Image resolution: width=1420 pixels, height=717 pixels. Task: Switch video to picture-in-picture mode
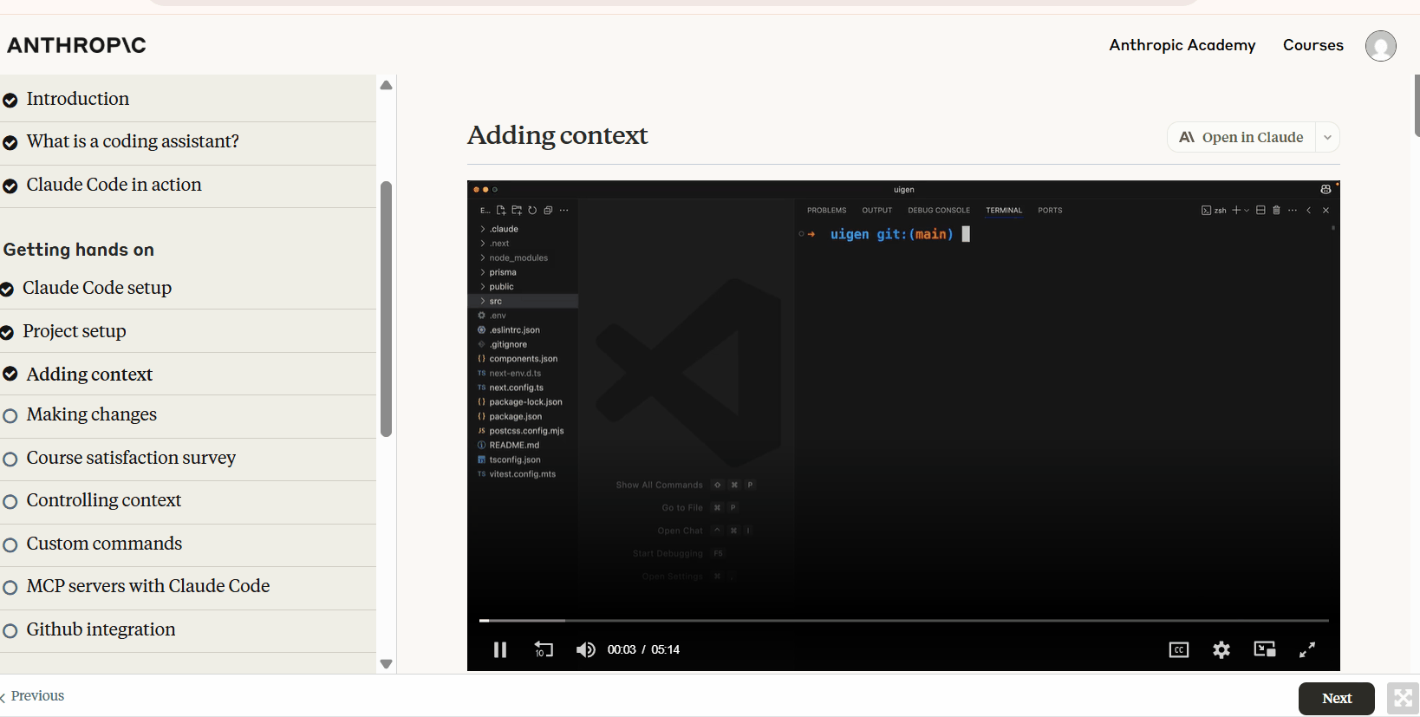click(x=1265, y=649)
